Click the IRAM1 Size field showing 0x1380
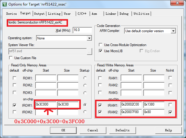Image resolution: width=186 pixels, height=138 pixels. coord(154,104)
